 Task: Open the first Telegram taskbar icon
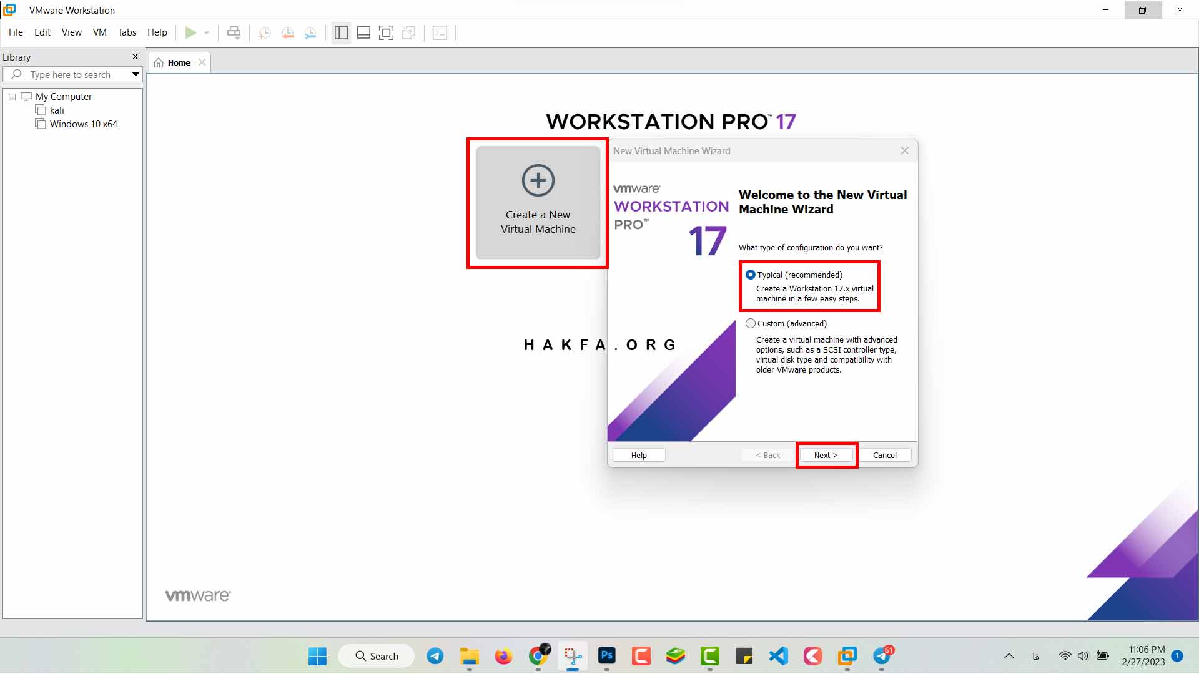click(x=435, y=656)
